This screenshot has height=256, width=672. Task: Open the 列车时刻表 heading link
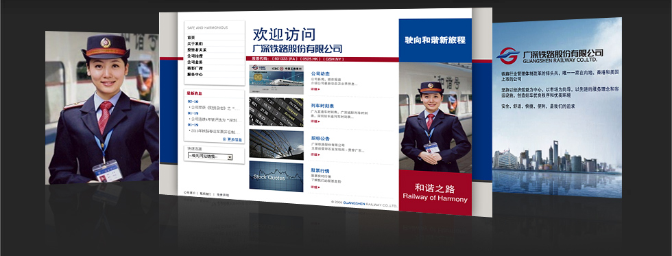[322, 106]
